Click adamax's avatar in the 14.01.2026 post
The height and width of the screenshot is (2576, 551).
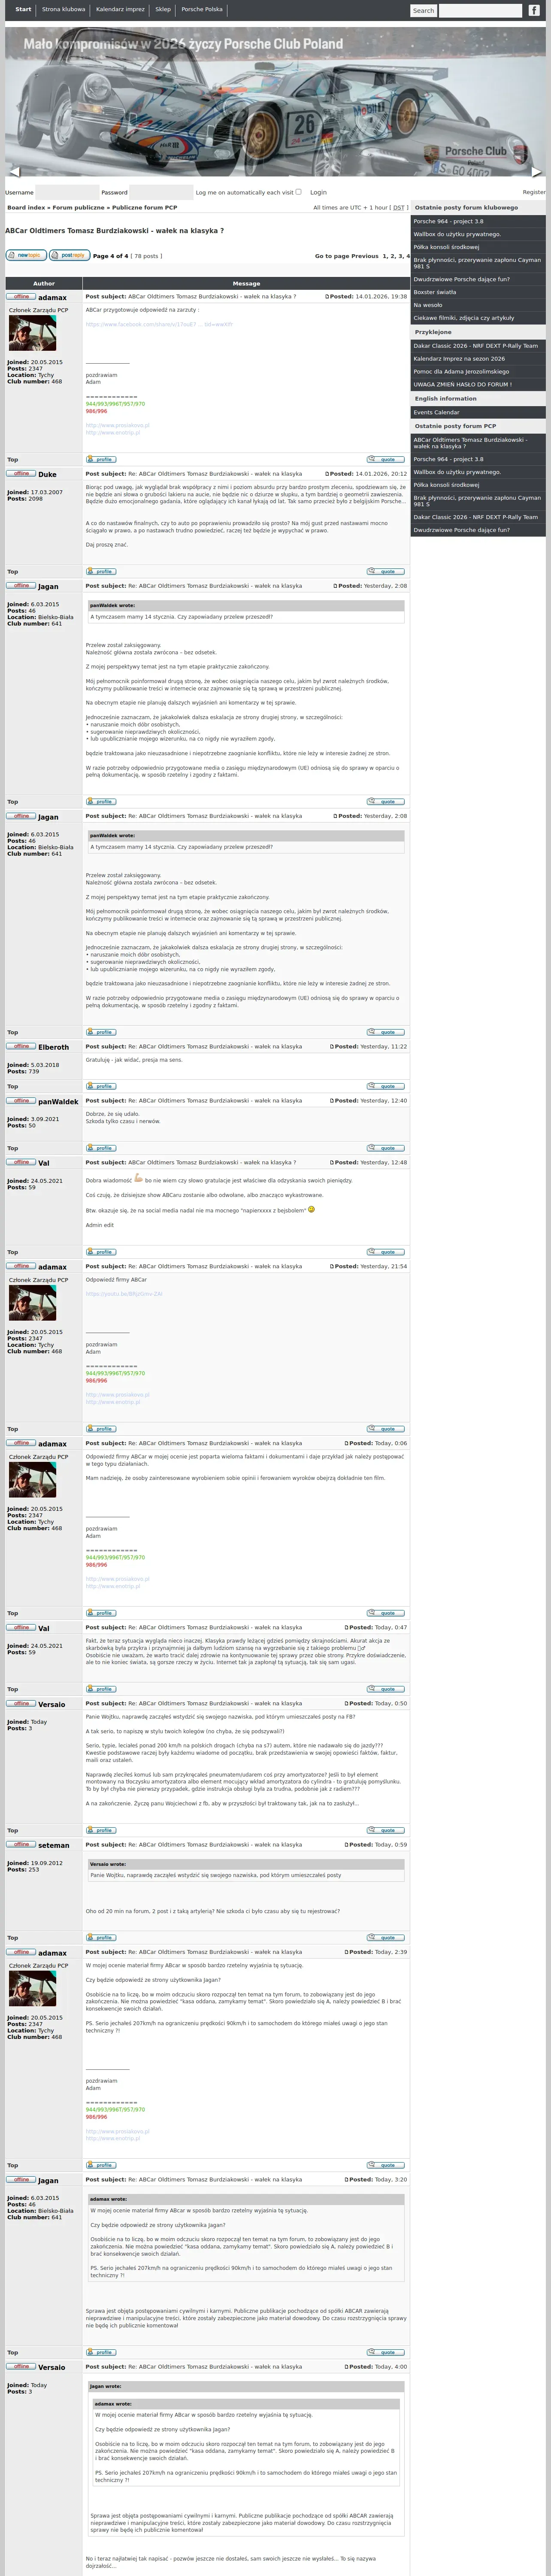[32, 334]
